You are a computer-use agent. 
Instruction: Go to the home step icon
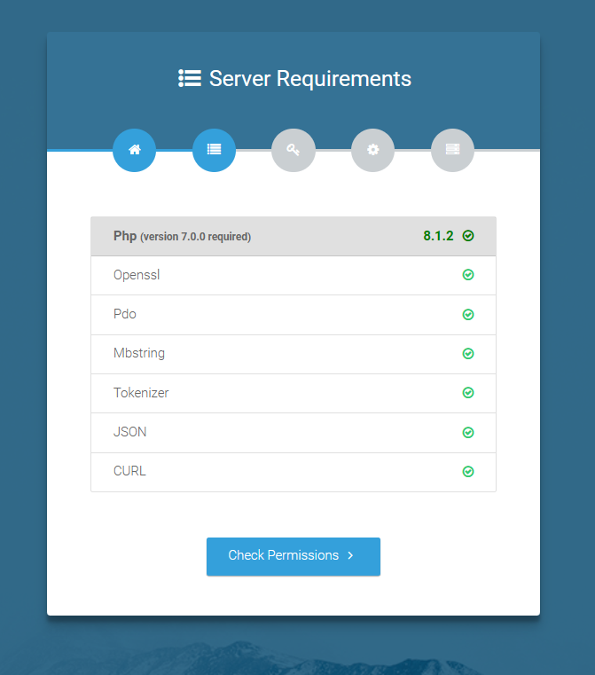point(134,150)
